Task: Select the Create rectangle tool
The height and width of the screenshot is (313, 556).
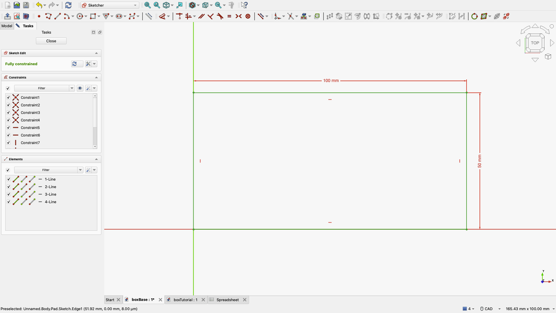Action: click(x=93, y=16)
